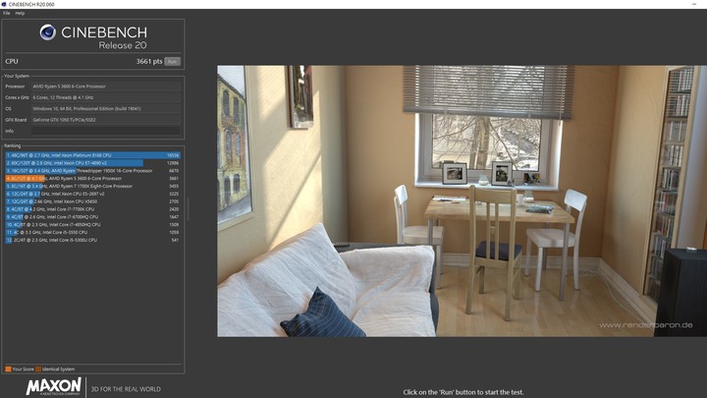Select ranking row Intel Xeon Platinum 8168 CPU
This screenshot has height=398, width=707.
[x=92, y=155]
